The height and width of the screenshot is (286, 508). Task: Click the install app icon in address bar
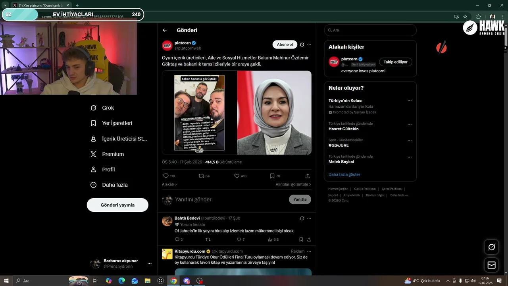(x=456, y=16)
